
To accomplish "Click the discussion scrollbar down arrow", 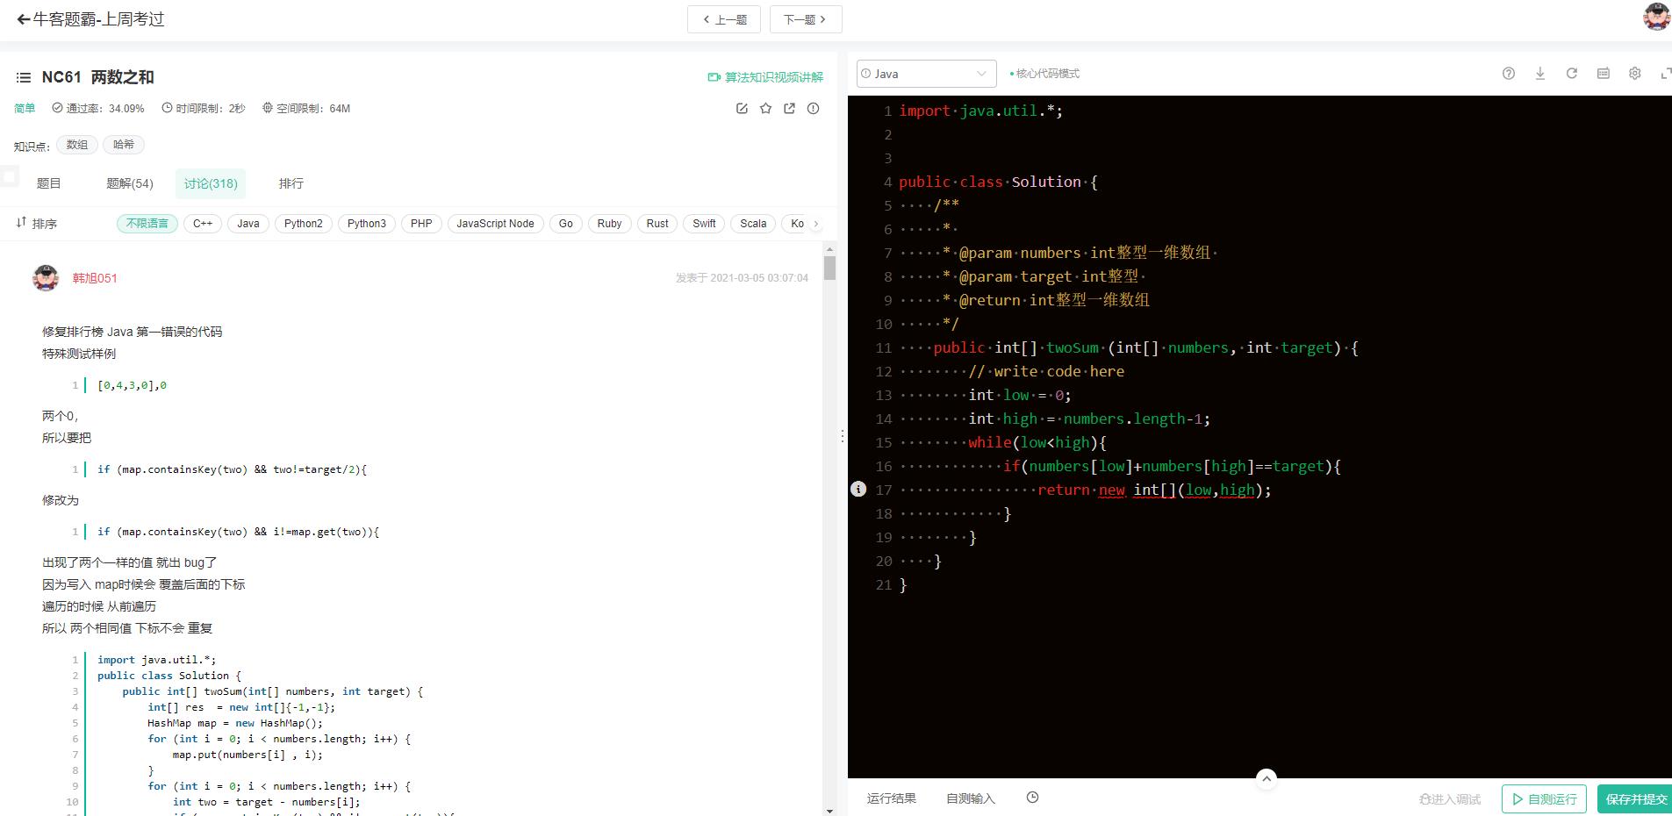I will click(x=829, y=810).
